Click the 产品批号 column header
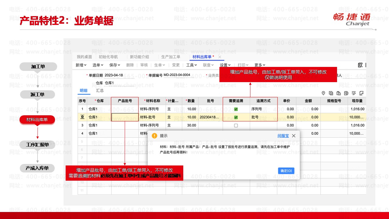This screenshot has width=389, height=219. (x=125, y=101)
